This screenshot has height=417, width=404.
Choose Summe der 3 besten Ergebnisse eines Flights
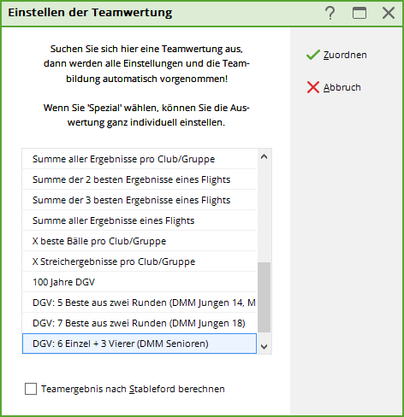click(x=140, y=200)
